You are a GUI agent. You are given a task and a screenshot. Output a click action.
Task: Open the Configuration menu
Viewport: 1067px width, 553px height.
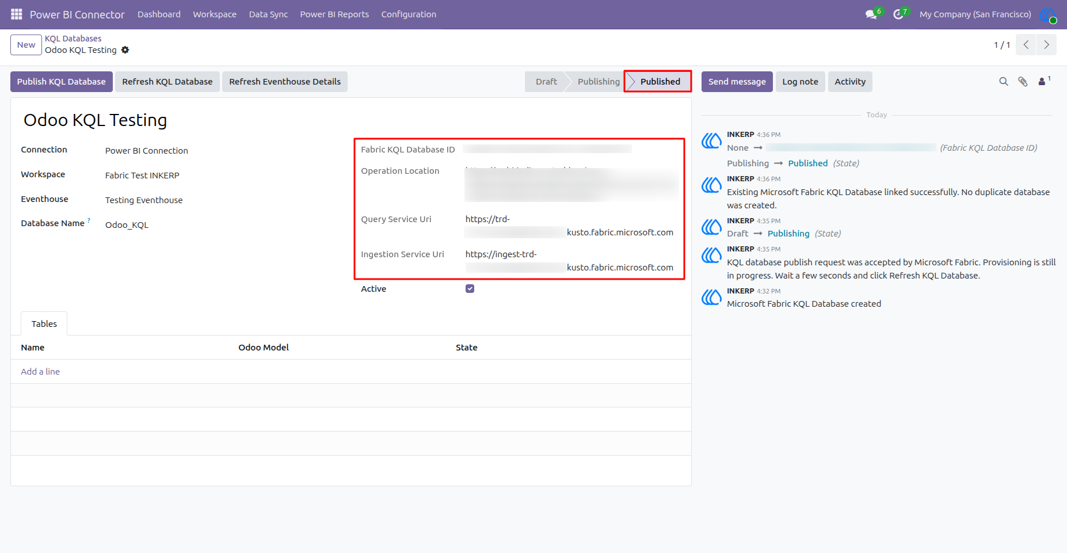[409, 14]
